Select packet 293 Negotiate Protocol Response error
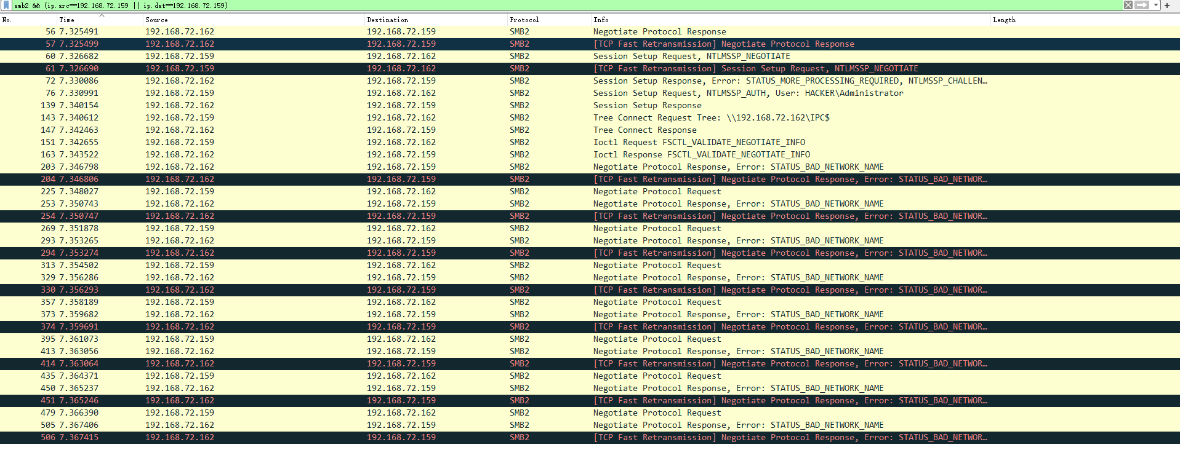 coord(590,241)
